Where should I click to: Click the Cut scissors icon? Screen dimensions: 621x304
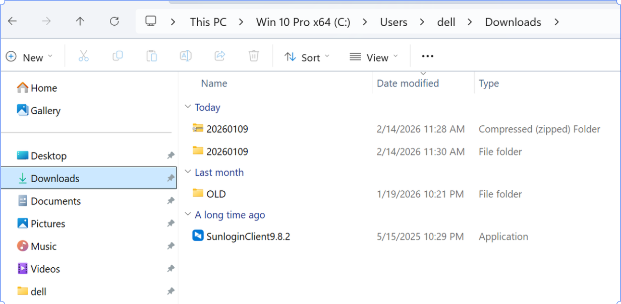coord(84,56)
